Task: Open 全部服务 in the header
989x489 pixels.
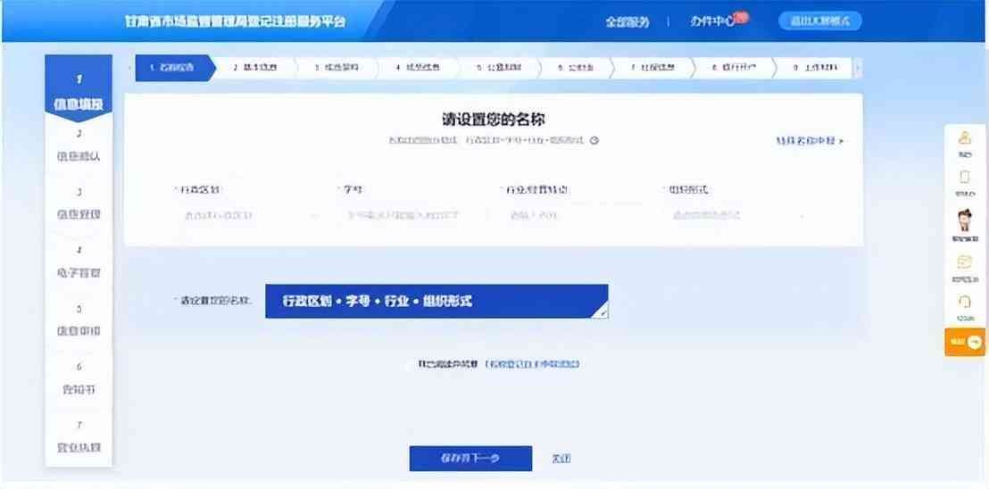Action: click(x=627, y=22)
